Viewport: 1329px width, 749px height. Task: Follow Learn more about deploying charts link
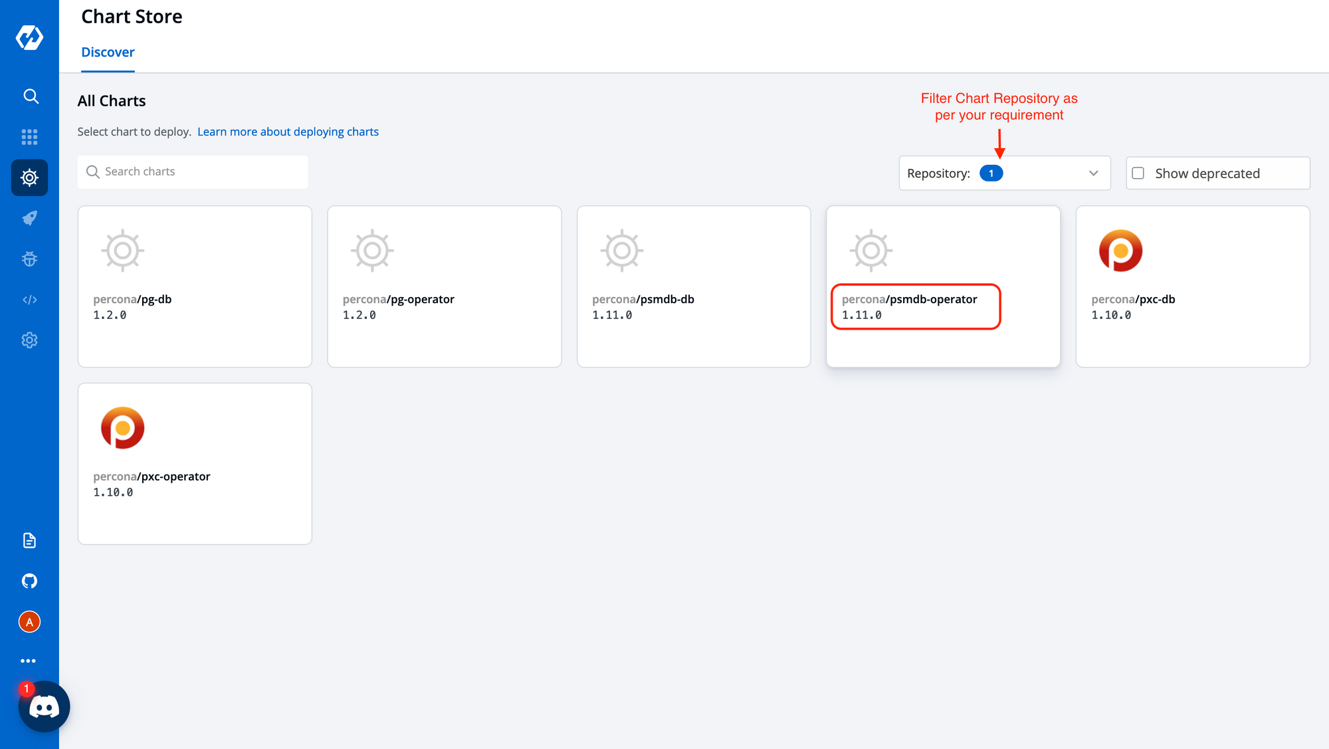(288, 132)
